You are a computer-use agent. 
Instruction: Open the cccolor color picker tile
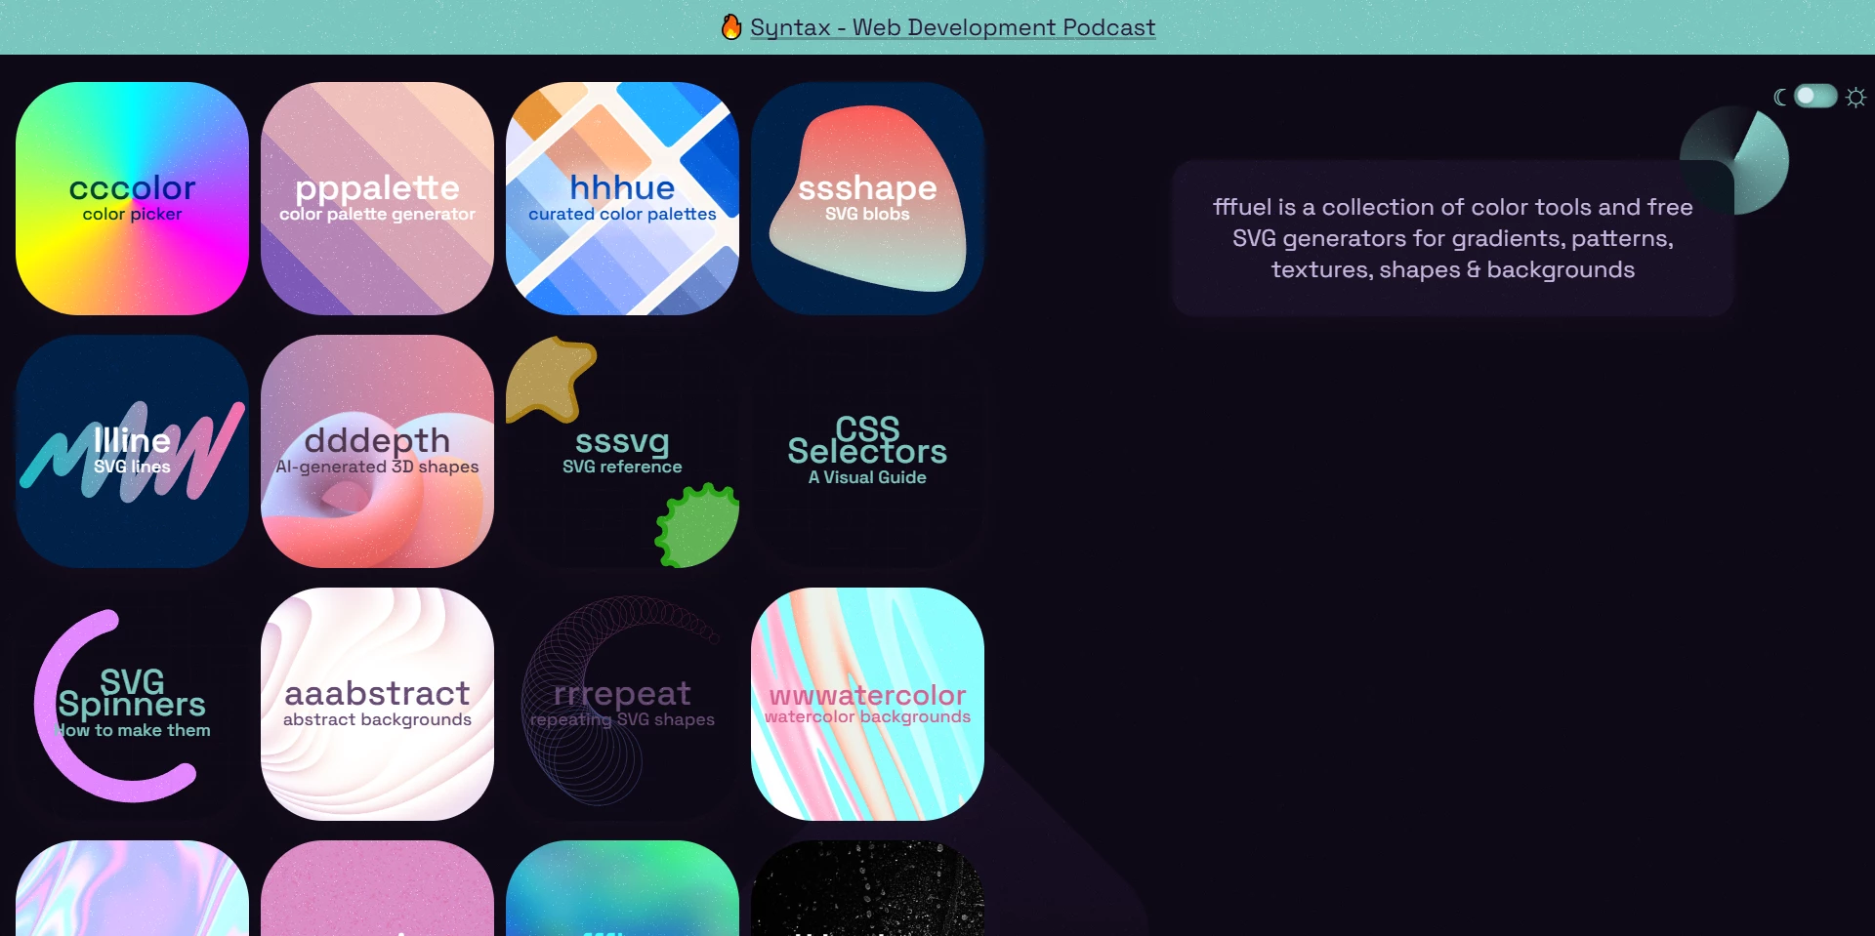click(x=132, y=198)
